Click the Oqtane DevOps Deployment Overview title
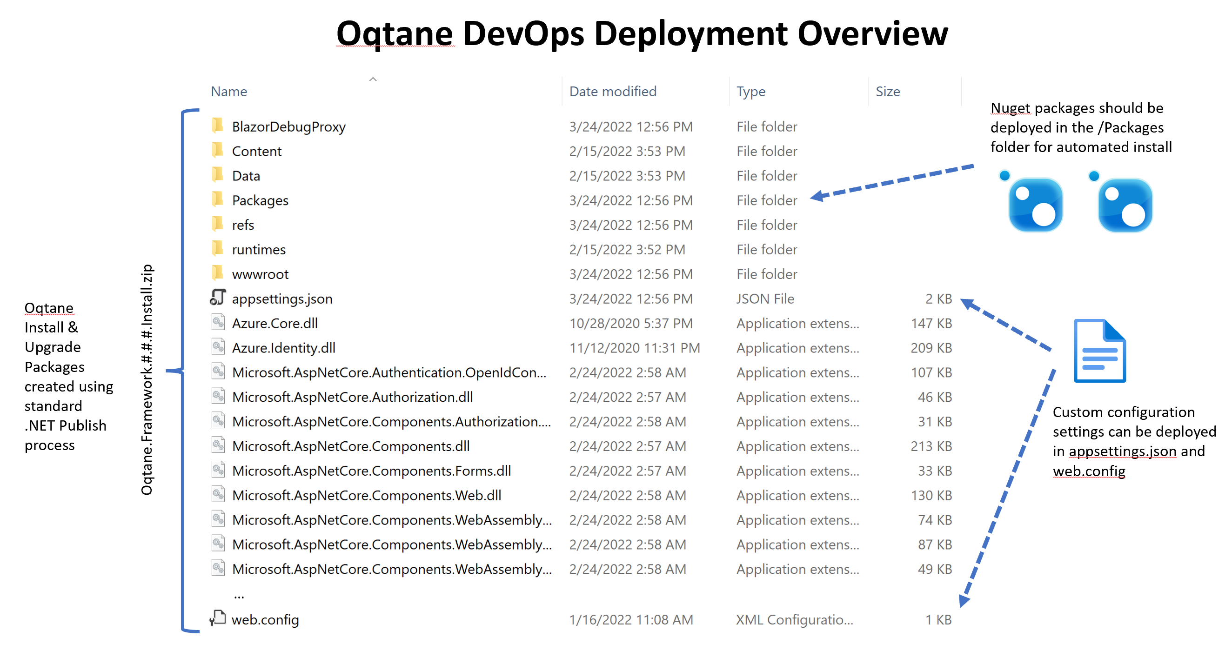 pos(642,34)
